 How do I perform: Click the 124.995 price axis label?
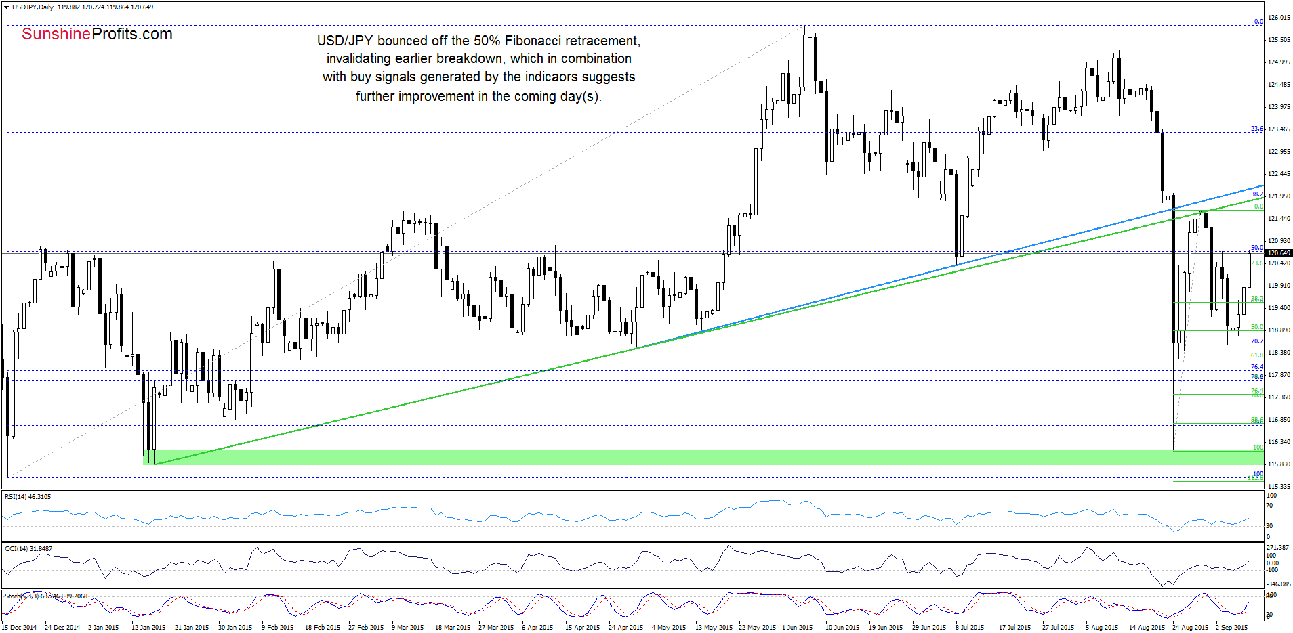1278,62
